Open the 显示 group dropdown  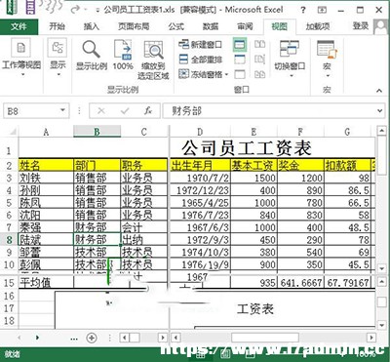[x=58, y=75]
